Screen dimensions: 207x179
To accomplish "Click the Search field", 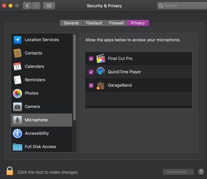I will pyautogui.click(x=182, y=6).
